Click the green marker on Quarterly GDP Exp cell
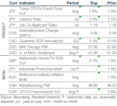The width and height of the screenshot is (117, 106). 99,39
